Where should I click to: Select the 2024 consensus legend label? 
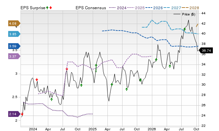121,8
